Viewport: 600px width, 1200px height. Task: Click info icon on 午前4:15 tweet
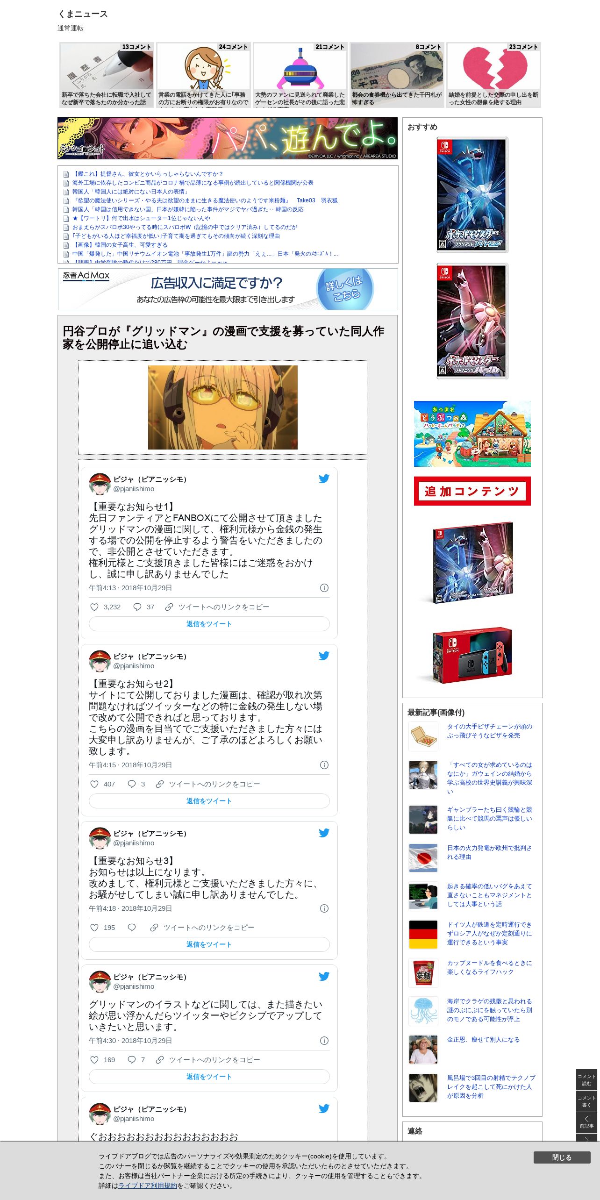coord(324,765)
